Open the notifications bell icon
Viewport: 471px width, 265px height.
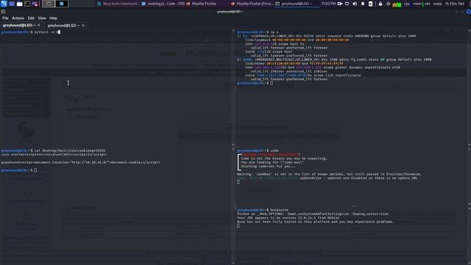pyautogui.click(x=363, y=4)
